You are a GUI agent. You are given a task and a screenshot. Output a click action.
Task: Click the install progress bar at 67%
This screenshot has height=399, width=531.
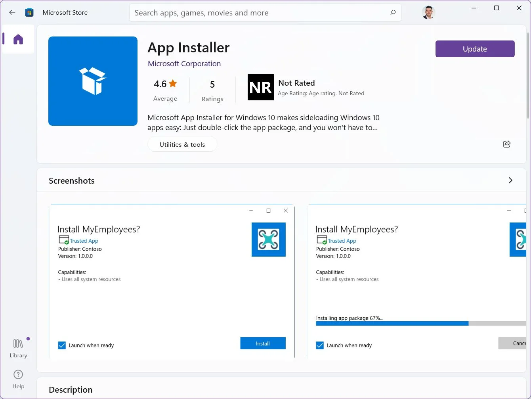tap(421, 324)
